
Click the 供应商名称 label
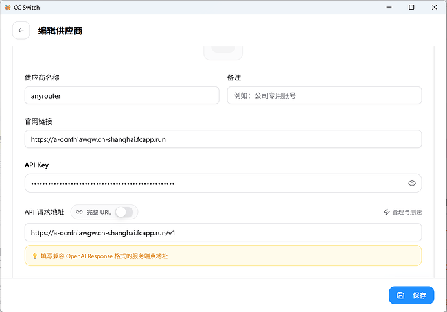tap(42, 78)
